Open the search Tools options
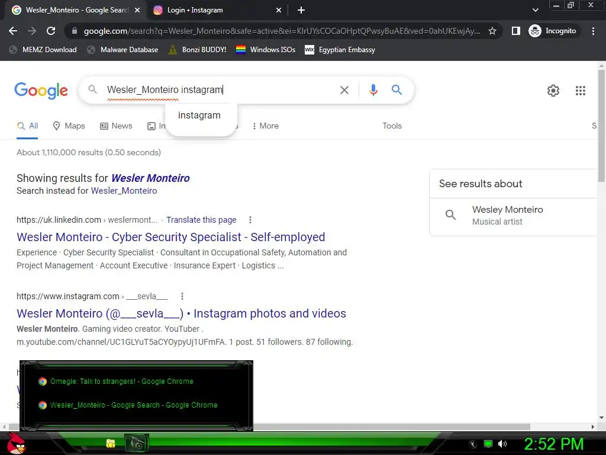The image size is (606, 455). pos(392,126)
